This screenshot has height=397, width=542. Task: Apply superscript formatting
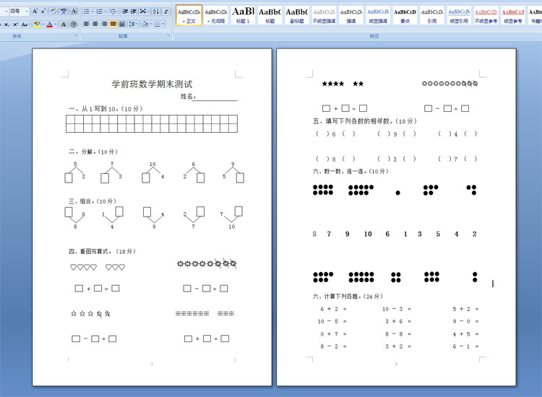(x=15, y=25)
